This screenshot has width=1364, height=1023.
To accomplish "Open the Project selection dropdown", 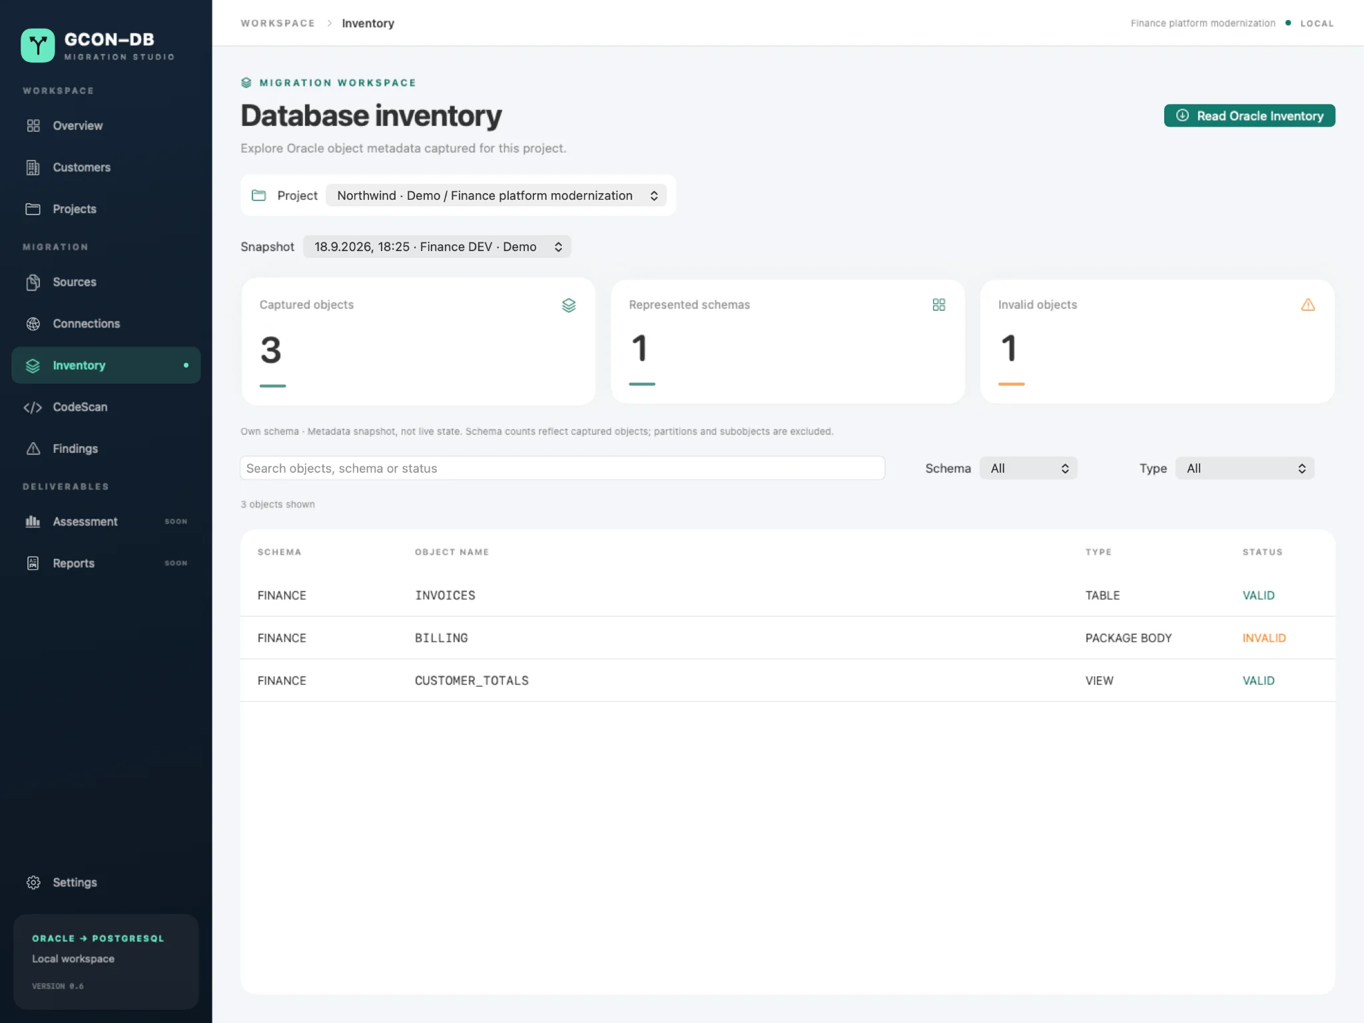I will (496, 195).
